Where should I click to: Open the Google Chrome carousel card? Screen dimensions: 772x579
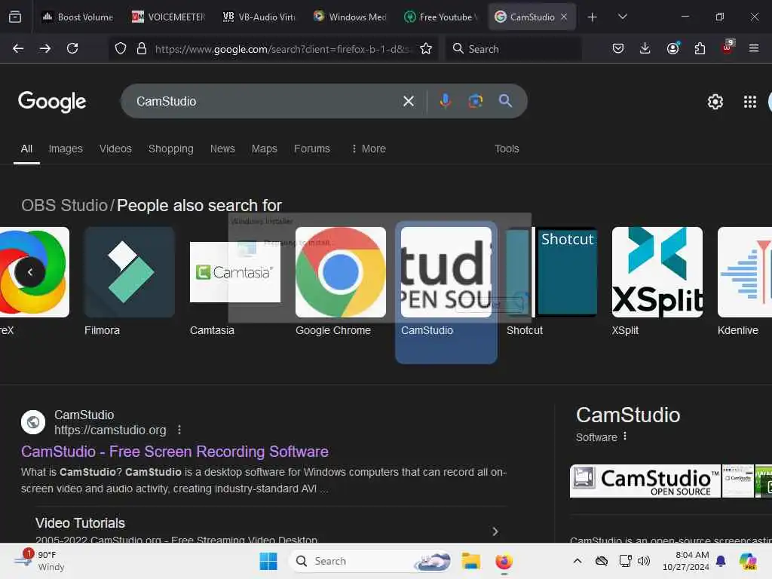tap(340, 282)
